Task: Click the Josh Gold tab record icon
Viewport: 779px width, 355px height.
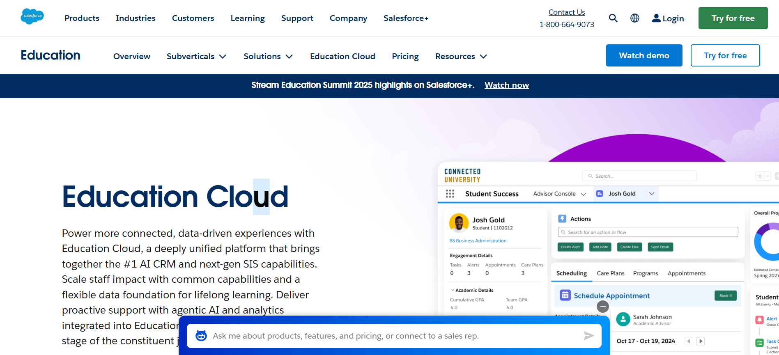Action: pos(600,194)
